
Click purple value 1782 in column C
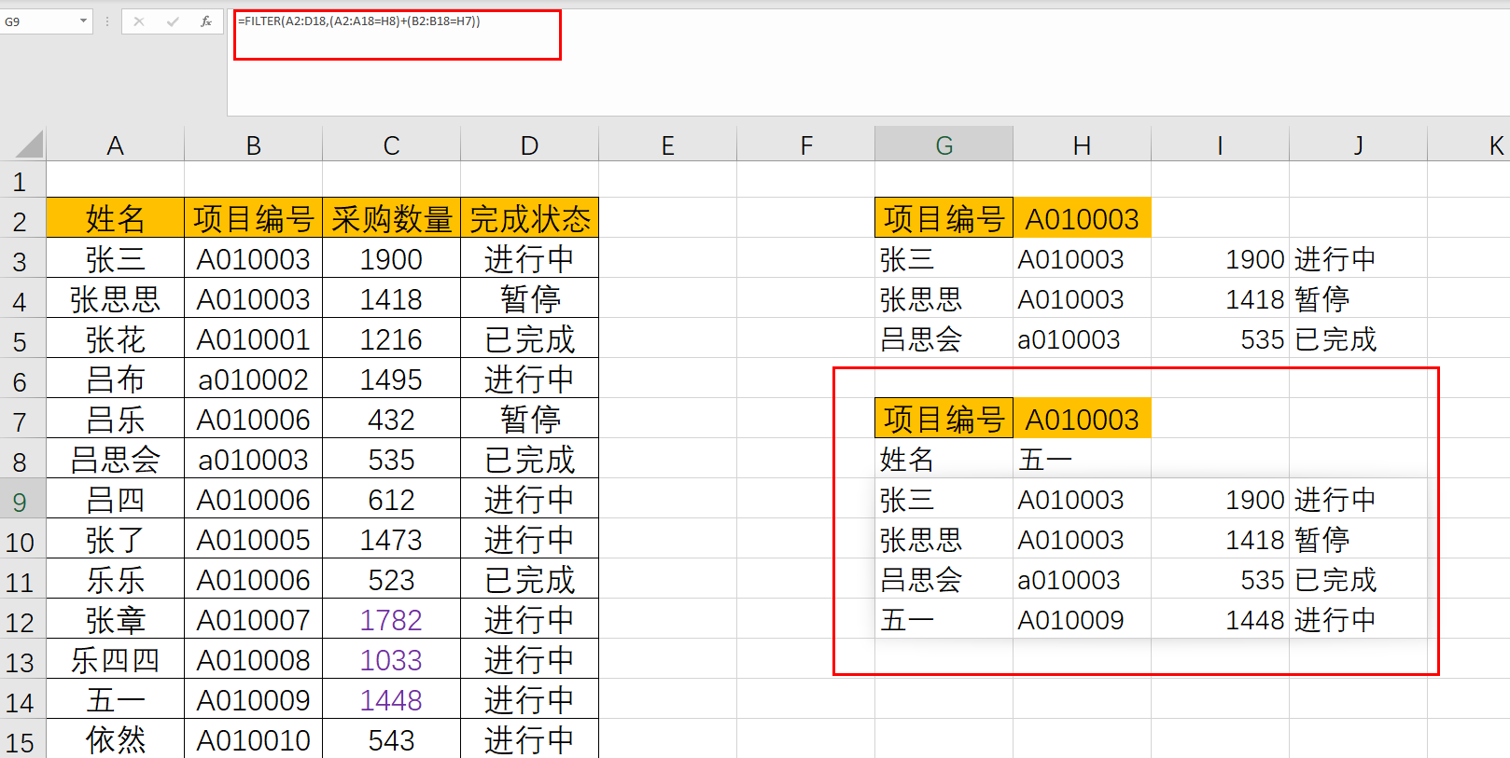pos(391,620)
